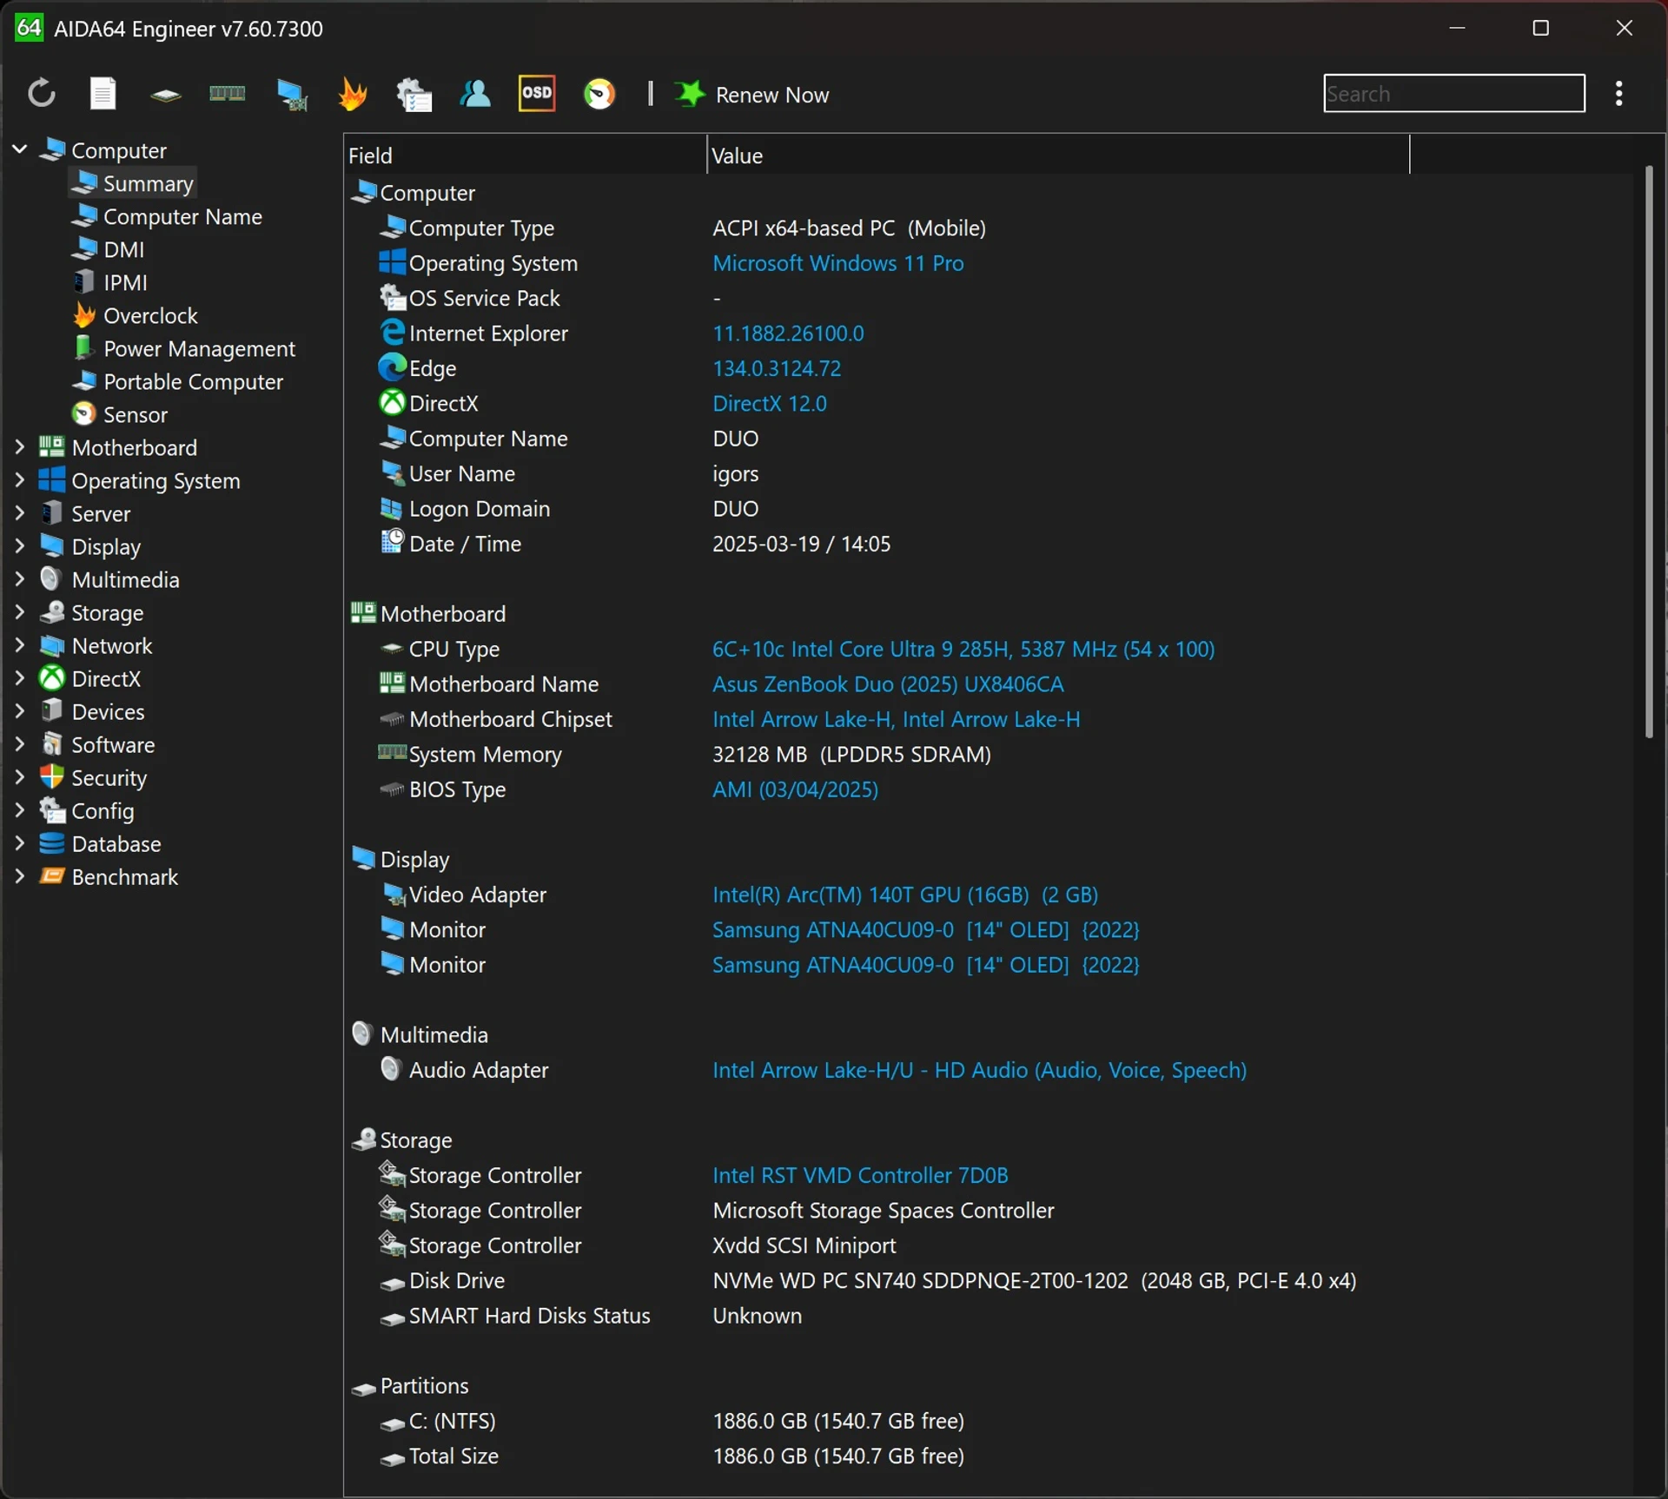1668x1499 pixels.
Task: Click the Audio Adapter speaker icon
Action: pos(391,1069)
